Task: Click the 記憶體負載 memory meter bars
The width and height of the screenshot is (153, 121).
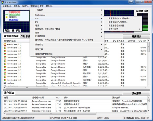Action: pyautogui.click(x=142, y=22)
